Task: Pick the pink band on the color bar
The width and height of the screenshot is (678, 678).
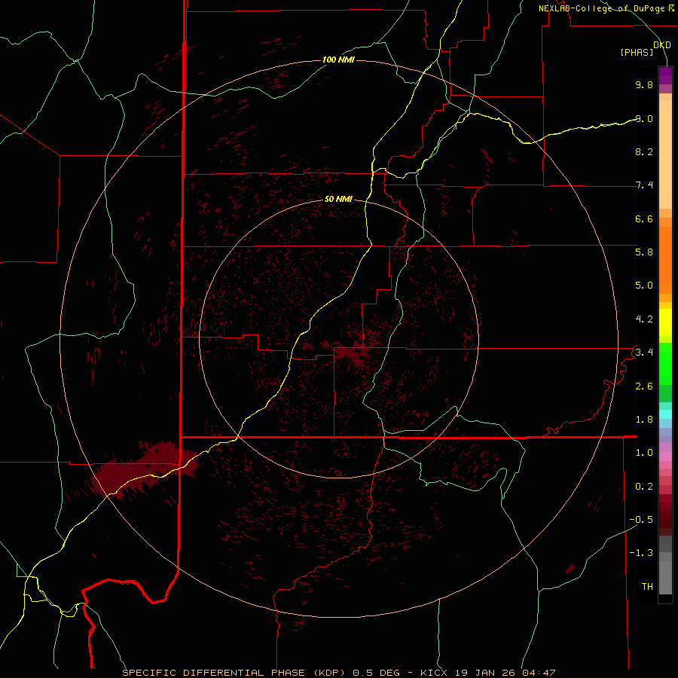Action: pos(665,457)
